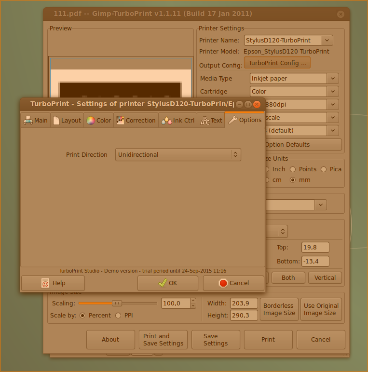Click the color wheel icon on Color tab

click(x=91, y=121)
